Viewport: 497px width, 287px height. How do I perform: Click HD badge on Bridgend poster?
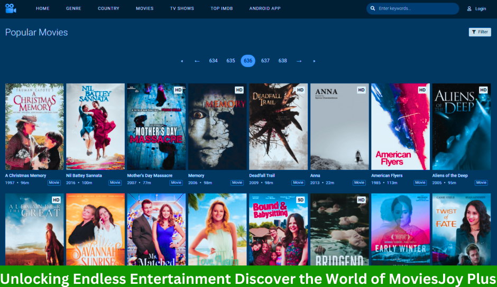[x=361, y=200]
